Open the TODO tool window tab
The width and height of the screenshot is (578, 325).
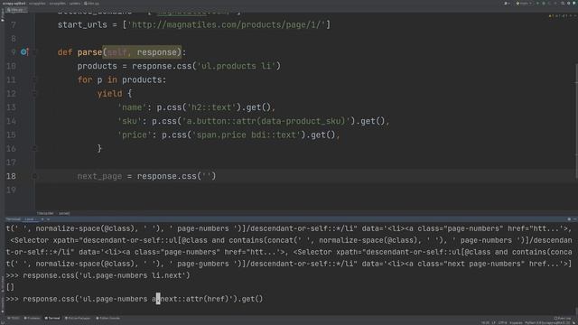pyautogui.click(x=14, y=318)
